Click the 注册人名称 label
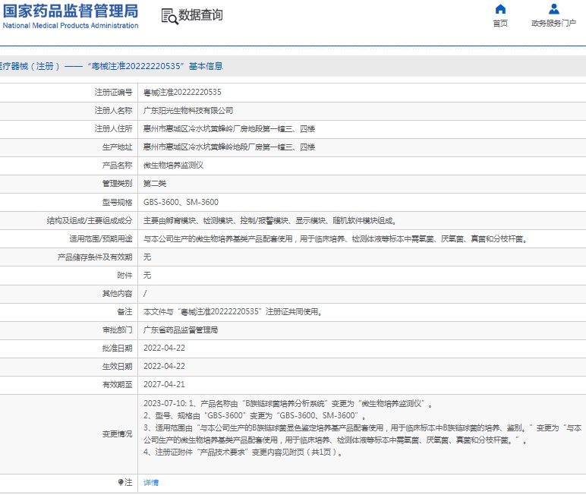Viewport: 586px width, 495px height. [113, 110]
